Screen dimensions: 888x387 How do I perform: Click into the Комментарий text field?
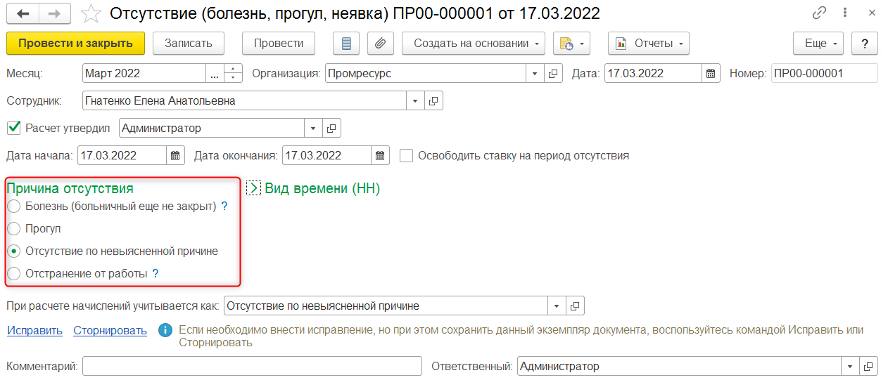coord(251,366)
